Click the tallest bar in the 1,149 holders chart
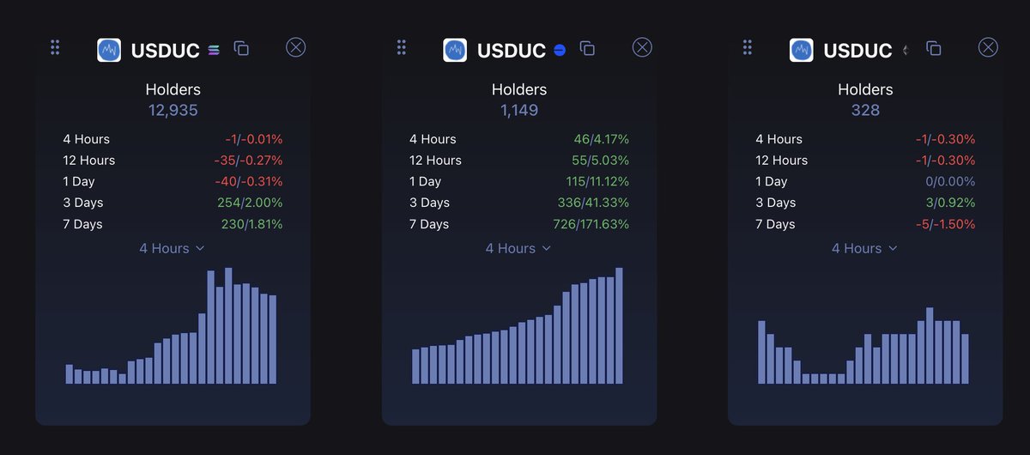 [619, 326]
